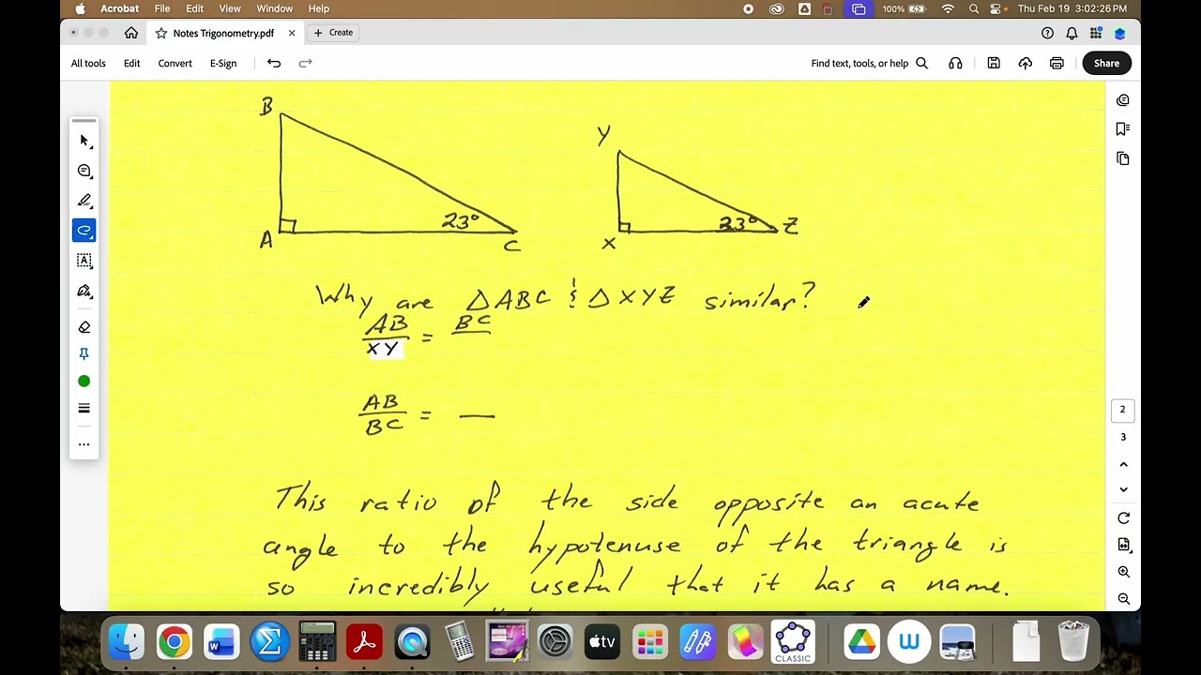This screenshot has width=1201, height=675.
Task: Open Finder from the Dock
Action: 126,642
